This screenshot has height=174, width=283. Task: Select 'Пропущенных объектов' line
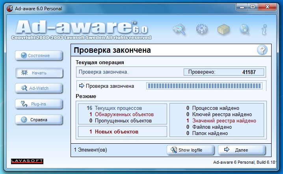click(x=121, y=121)
